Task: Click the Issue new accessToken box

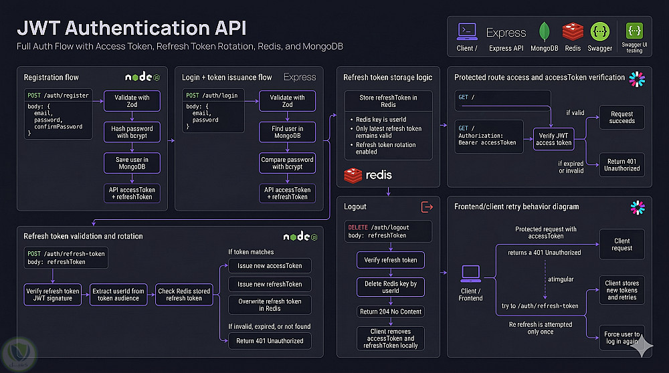Action: click(270, 266)
